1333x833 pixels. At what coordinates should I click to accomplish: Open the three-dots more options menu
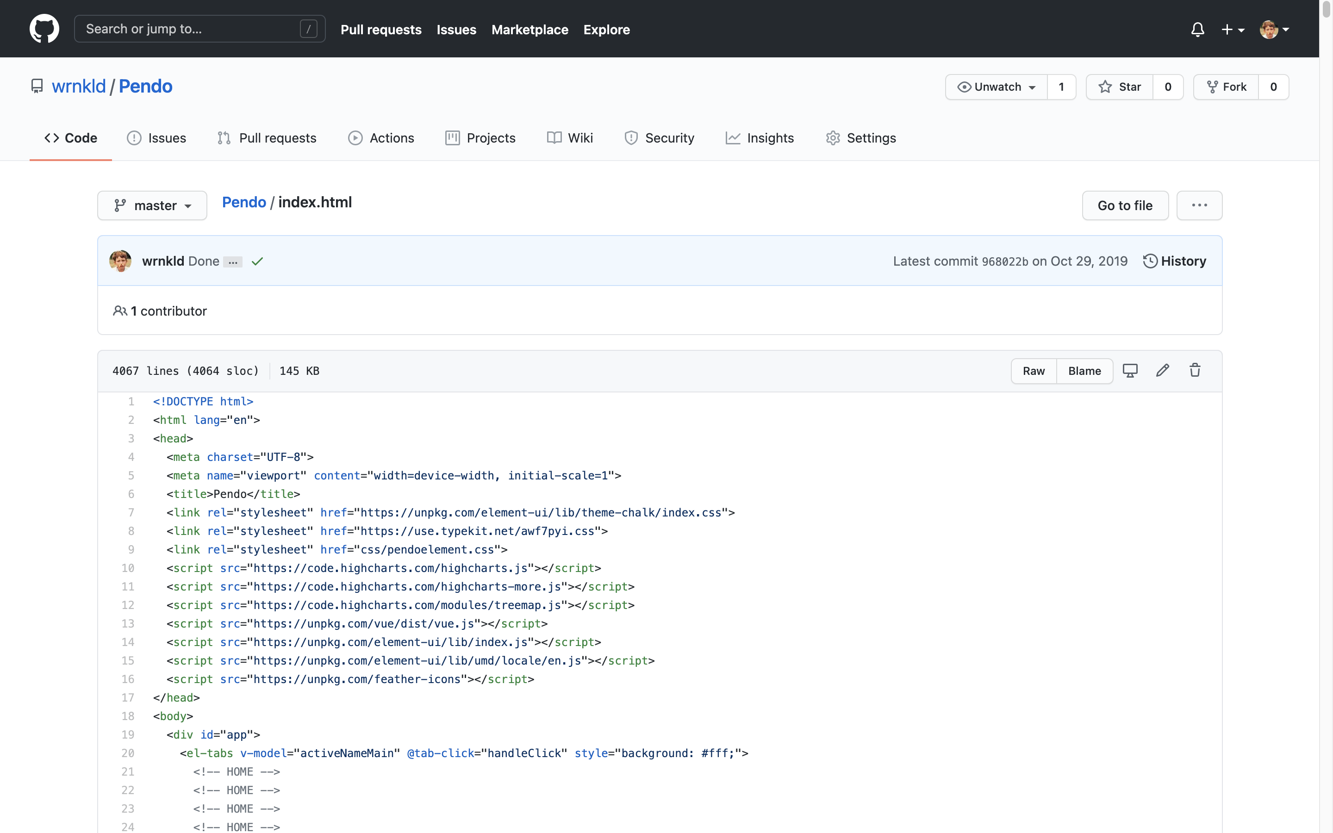click(x=1199, y=205)
